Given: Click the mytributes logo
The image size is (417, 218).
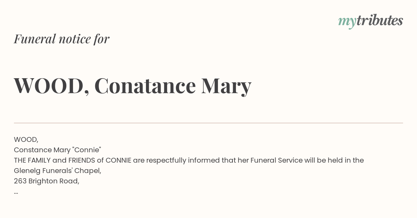Looking at the screenshot, I should pos(370,21).
